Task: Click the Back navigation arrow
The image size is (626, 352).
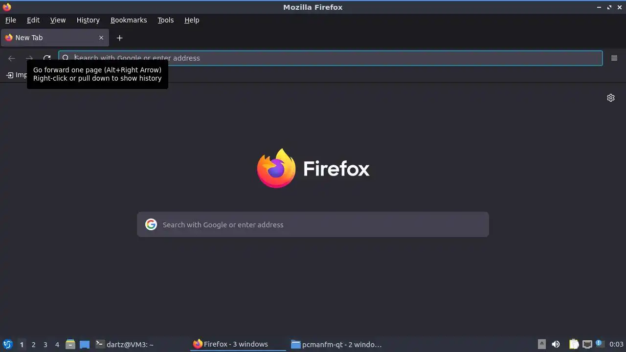Action: pyautogui.click(x=12, y=58)
